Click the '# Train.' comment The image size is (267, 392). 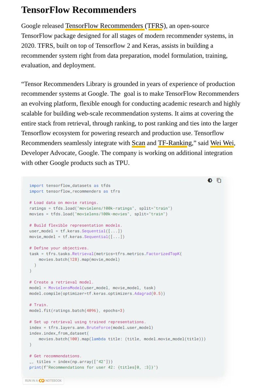[39, 305]
